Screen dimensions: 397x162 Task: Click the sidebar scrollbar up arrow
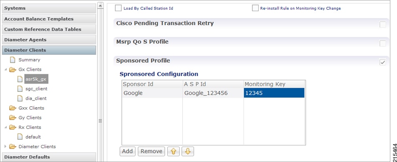point(101,5)
